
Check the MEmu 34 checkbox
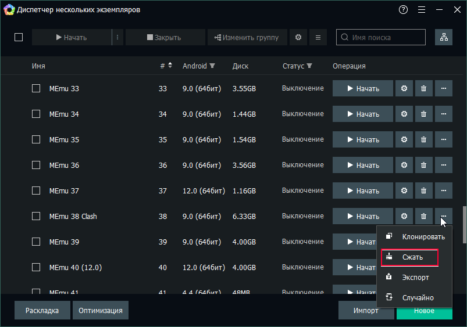point(36,114)
